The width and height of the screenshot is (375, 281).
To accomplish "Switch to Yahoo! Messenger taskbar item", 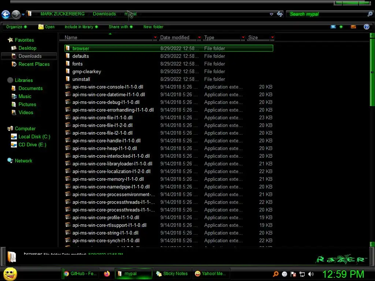I will (211, 274).
